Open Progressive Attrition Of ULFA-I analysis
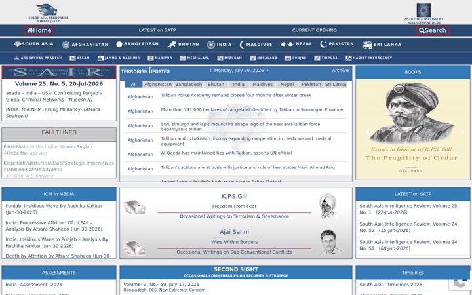The image size is (472, 295). (x=54, y=226)
